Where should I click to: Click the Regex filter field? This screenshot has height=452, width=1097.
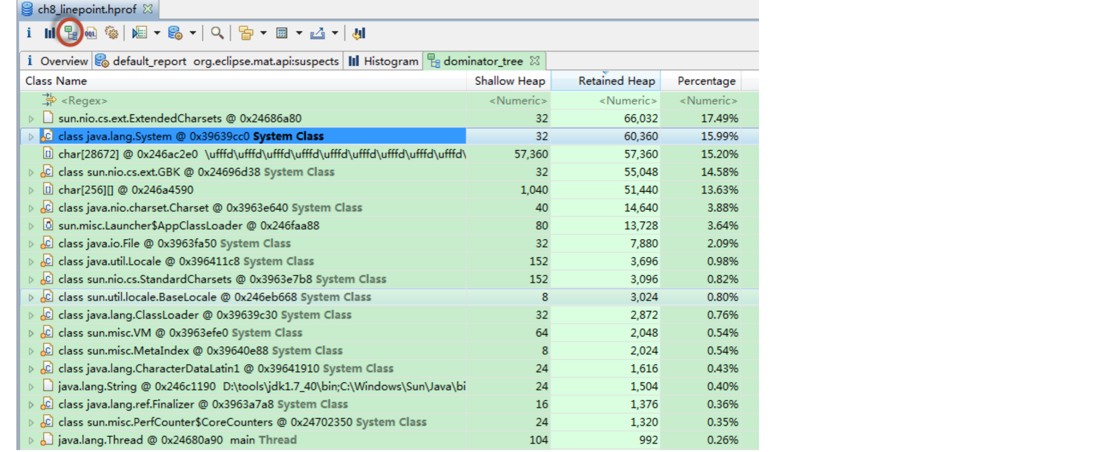[243, 100]
